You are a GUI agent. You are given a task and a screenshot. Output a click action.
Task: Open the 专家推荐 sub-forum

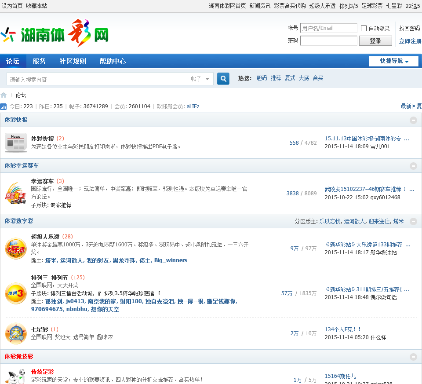coord(61,205)
